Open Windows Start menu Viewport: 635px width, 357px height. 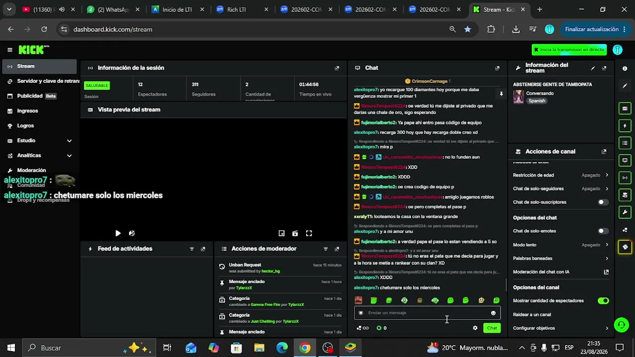click(x=11, y=348)
